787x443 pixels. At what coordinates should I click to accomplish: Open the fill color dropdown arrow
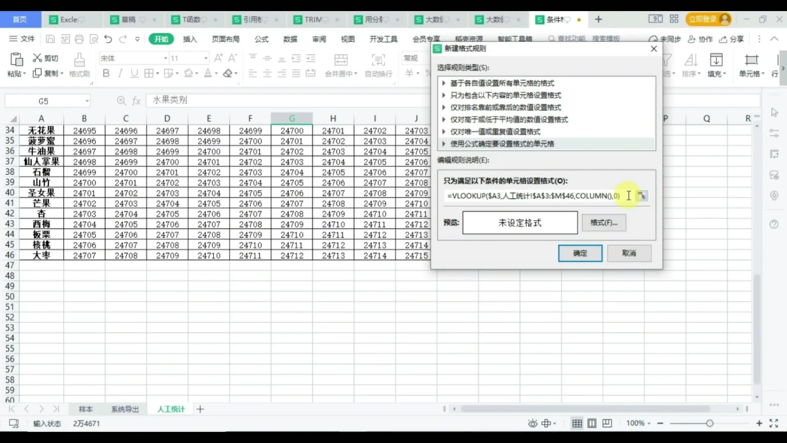coord(197,74)
